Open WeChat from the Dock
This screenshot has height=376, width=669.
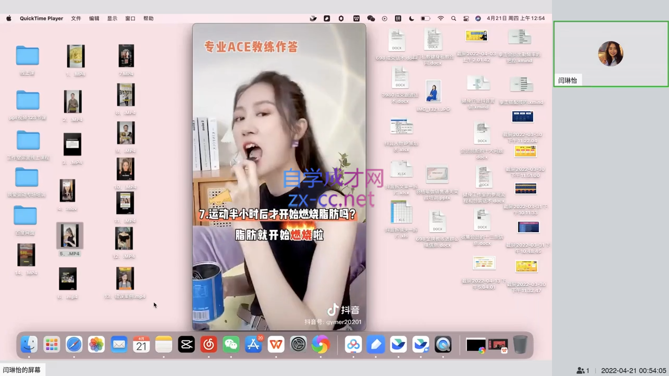[x=231, y=344]
